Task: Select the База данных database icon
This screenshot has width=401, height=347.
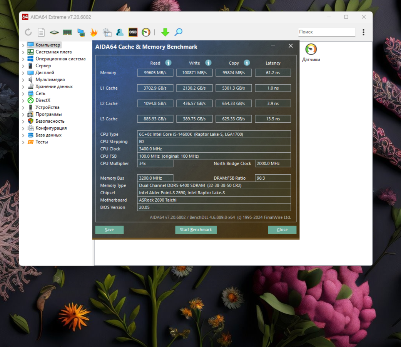Action: pyautogui.click(x=30, y=135)
